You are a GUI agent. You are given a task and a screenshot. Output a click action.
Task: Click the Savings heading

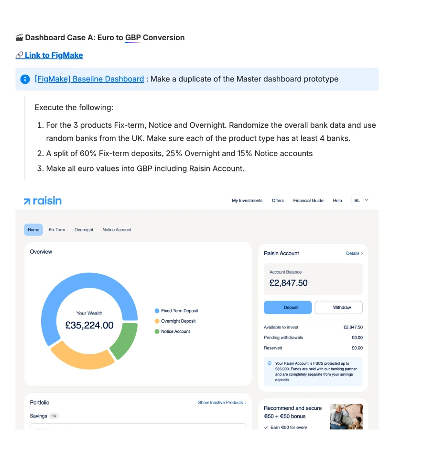[38, 416]
